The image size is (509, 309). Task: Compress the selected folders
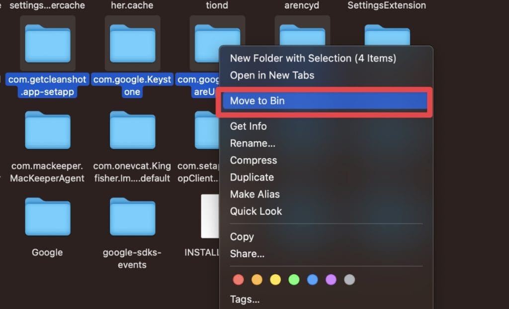coord(254,160)
